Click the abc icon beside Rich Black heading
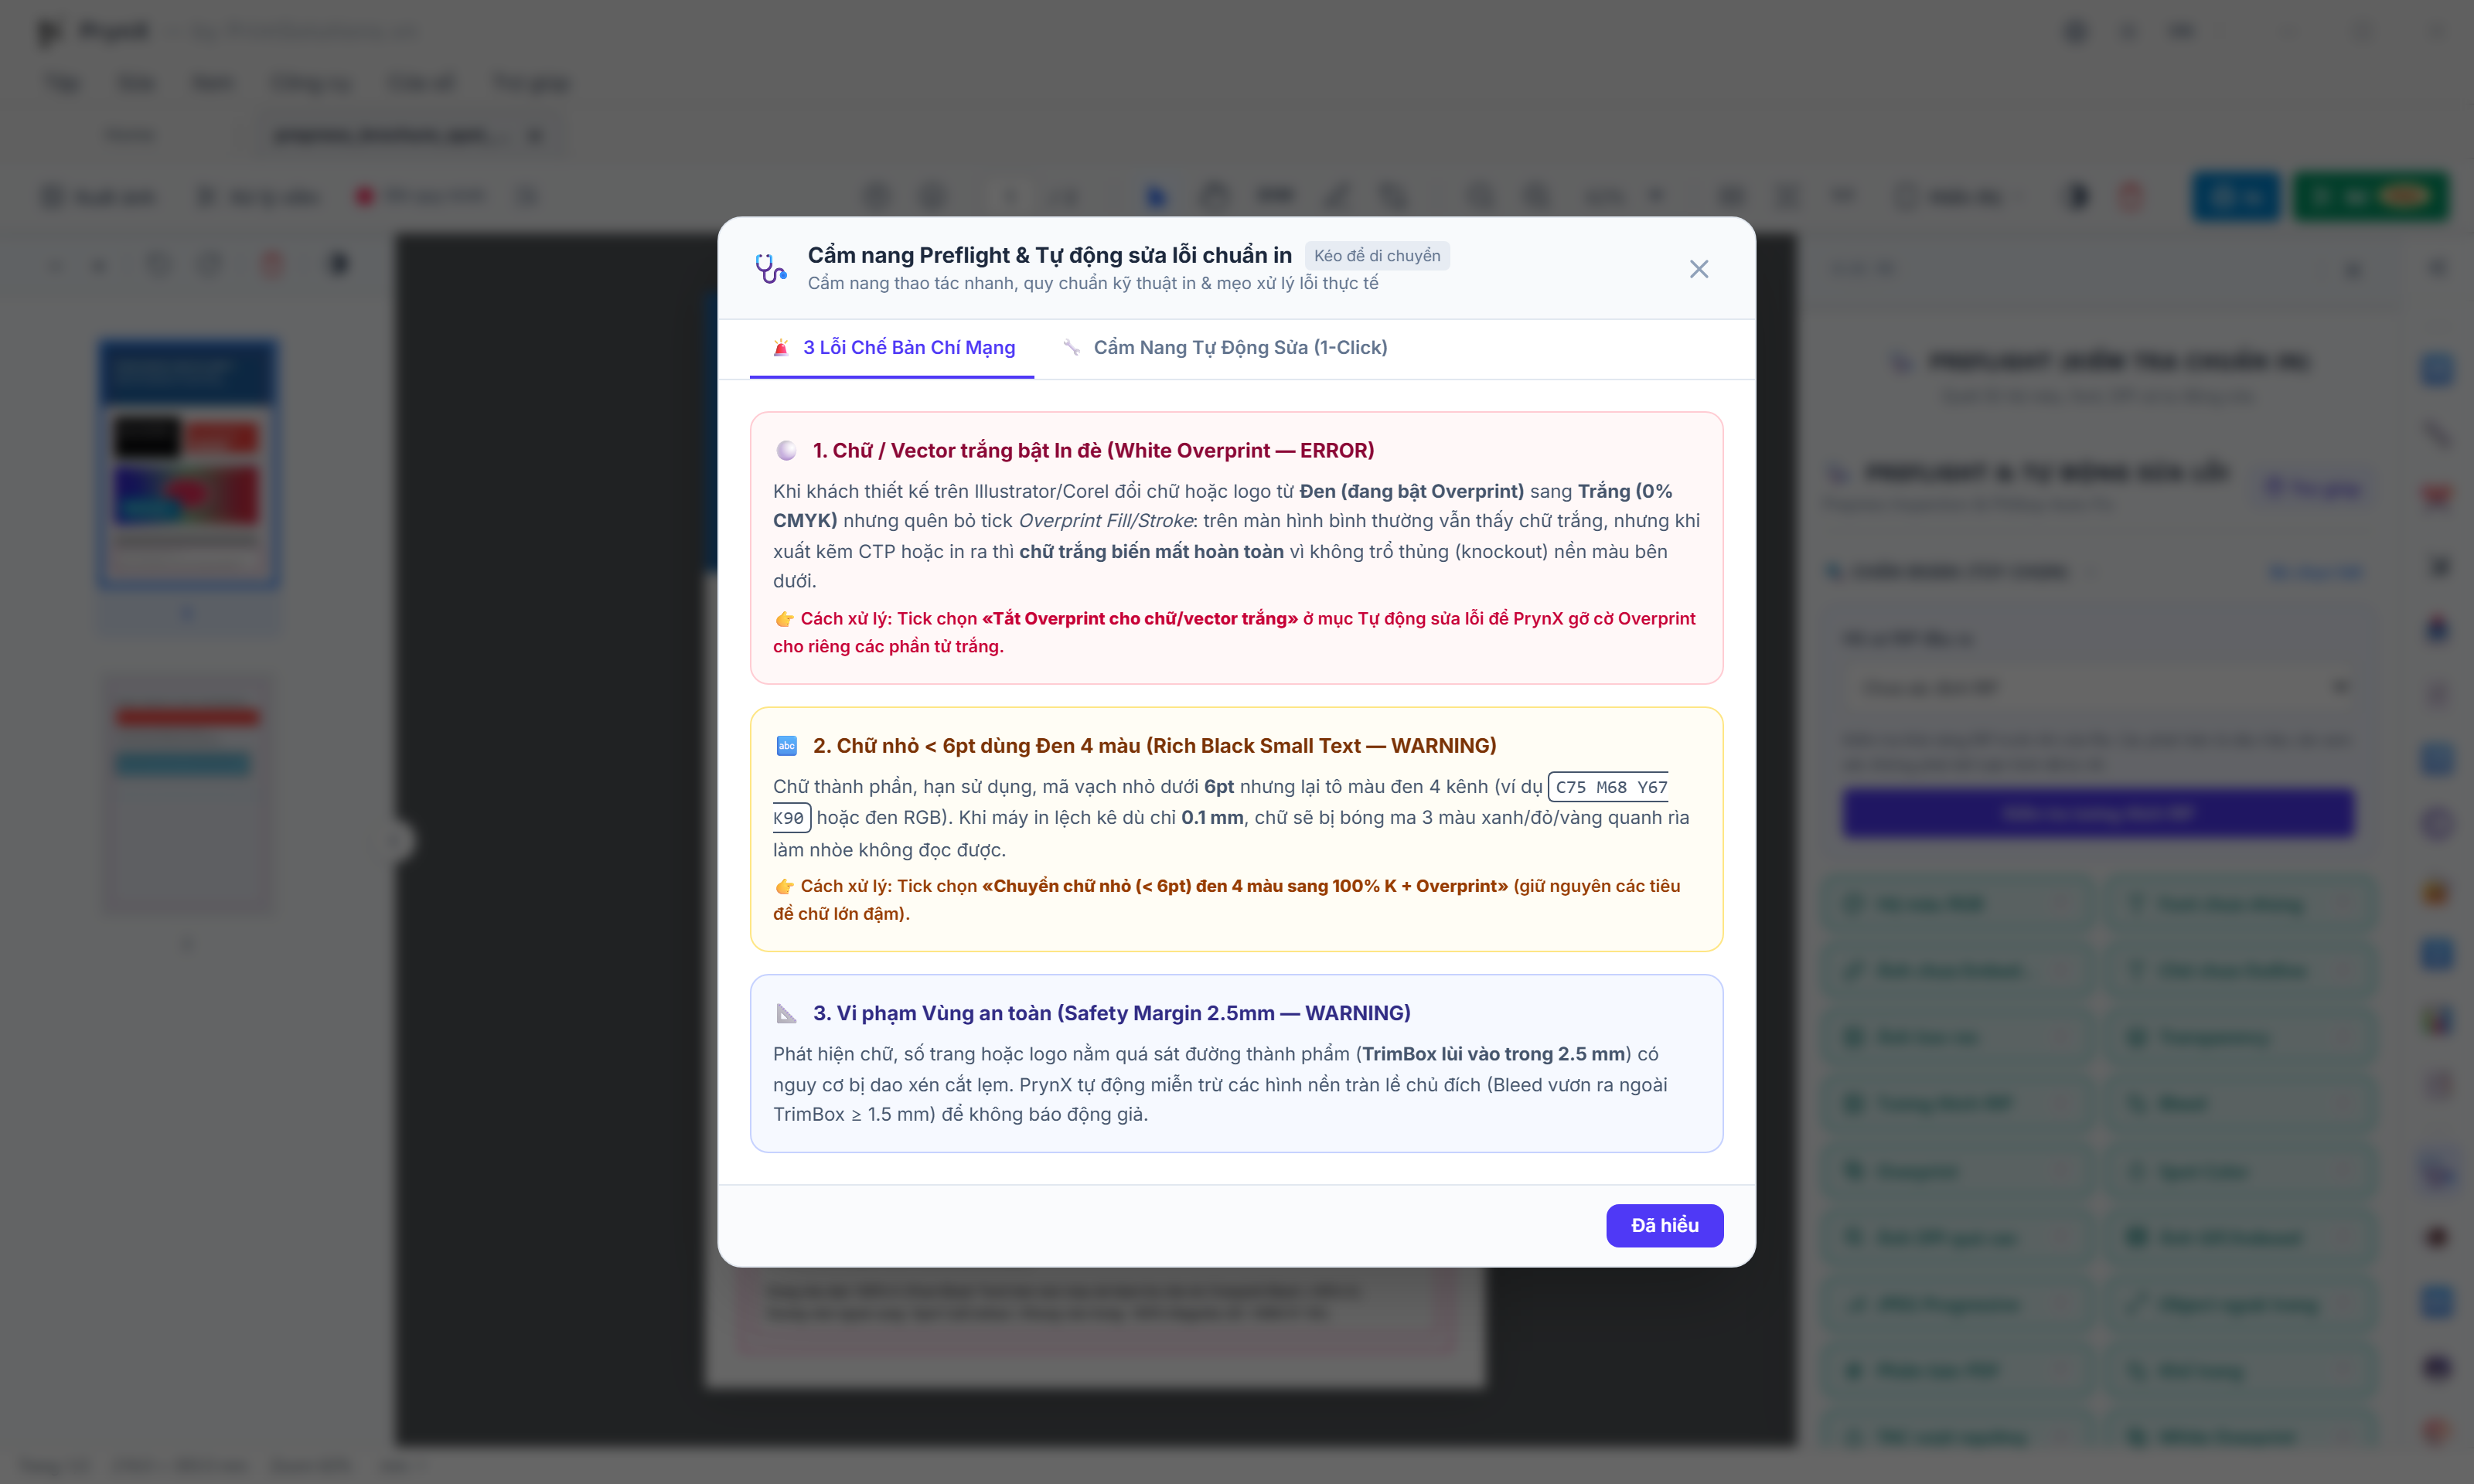The height and width of the screenshot is (1484, 2474). click(x=786, y=745)
